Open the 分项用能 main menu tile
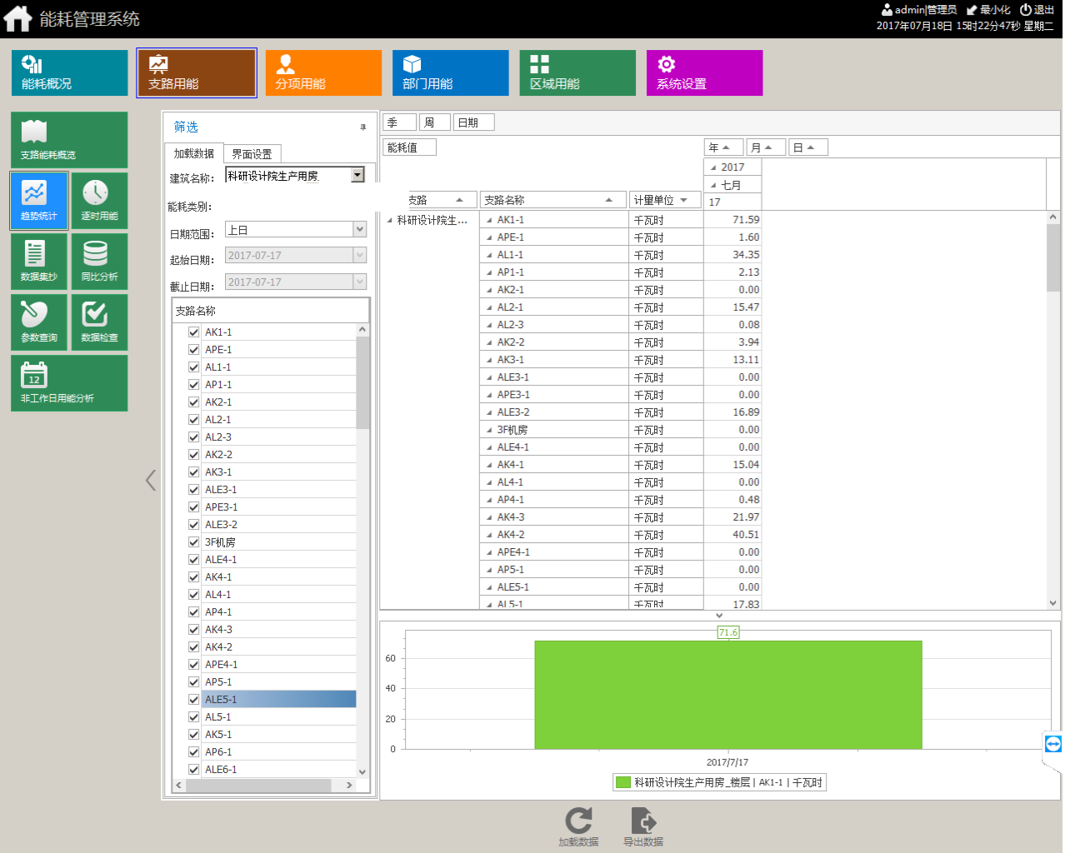Image resolution: width=1070 pixels, height=853 pixels. pyautogui.click(x=323, y=73)
